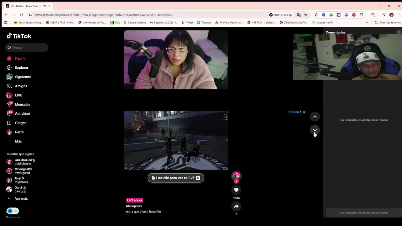Screen dimensions: 402x226
Task: Share the live with arrow icon
Action: coord(236,206)
